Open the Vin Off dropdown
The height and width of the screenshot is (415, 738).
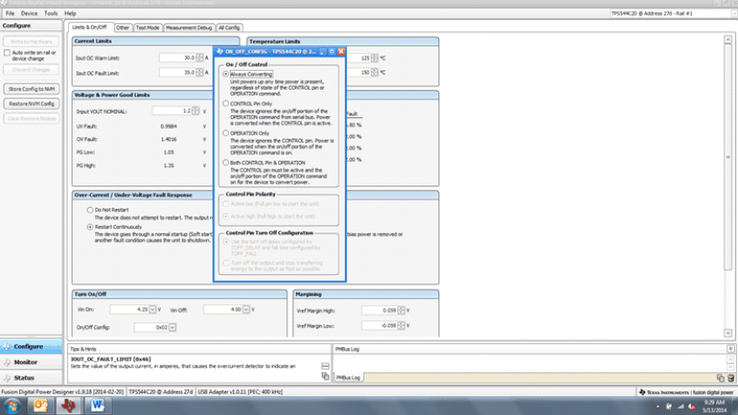[246, 310]
